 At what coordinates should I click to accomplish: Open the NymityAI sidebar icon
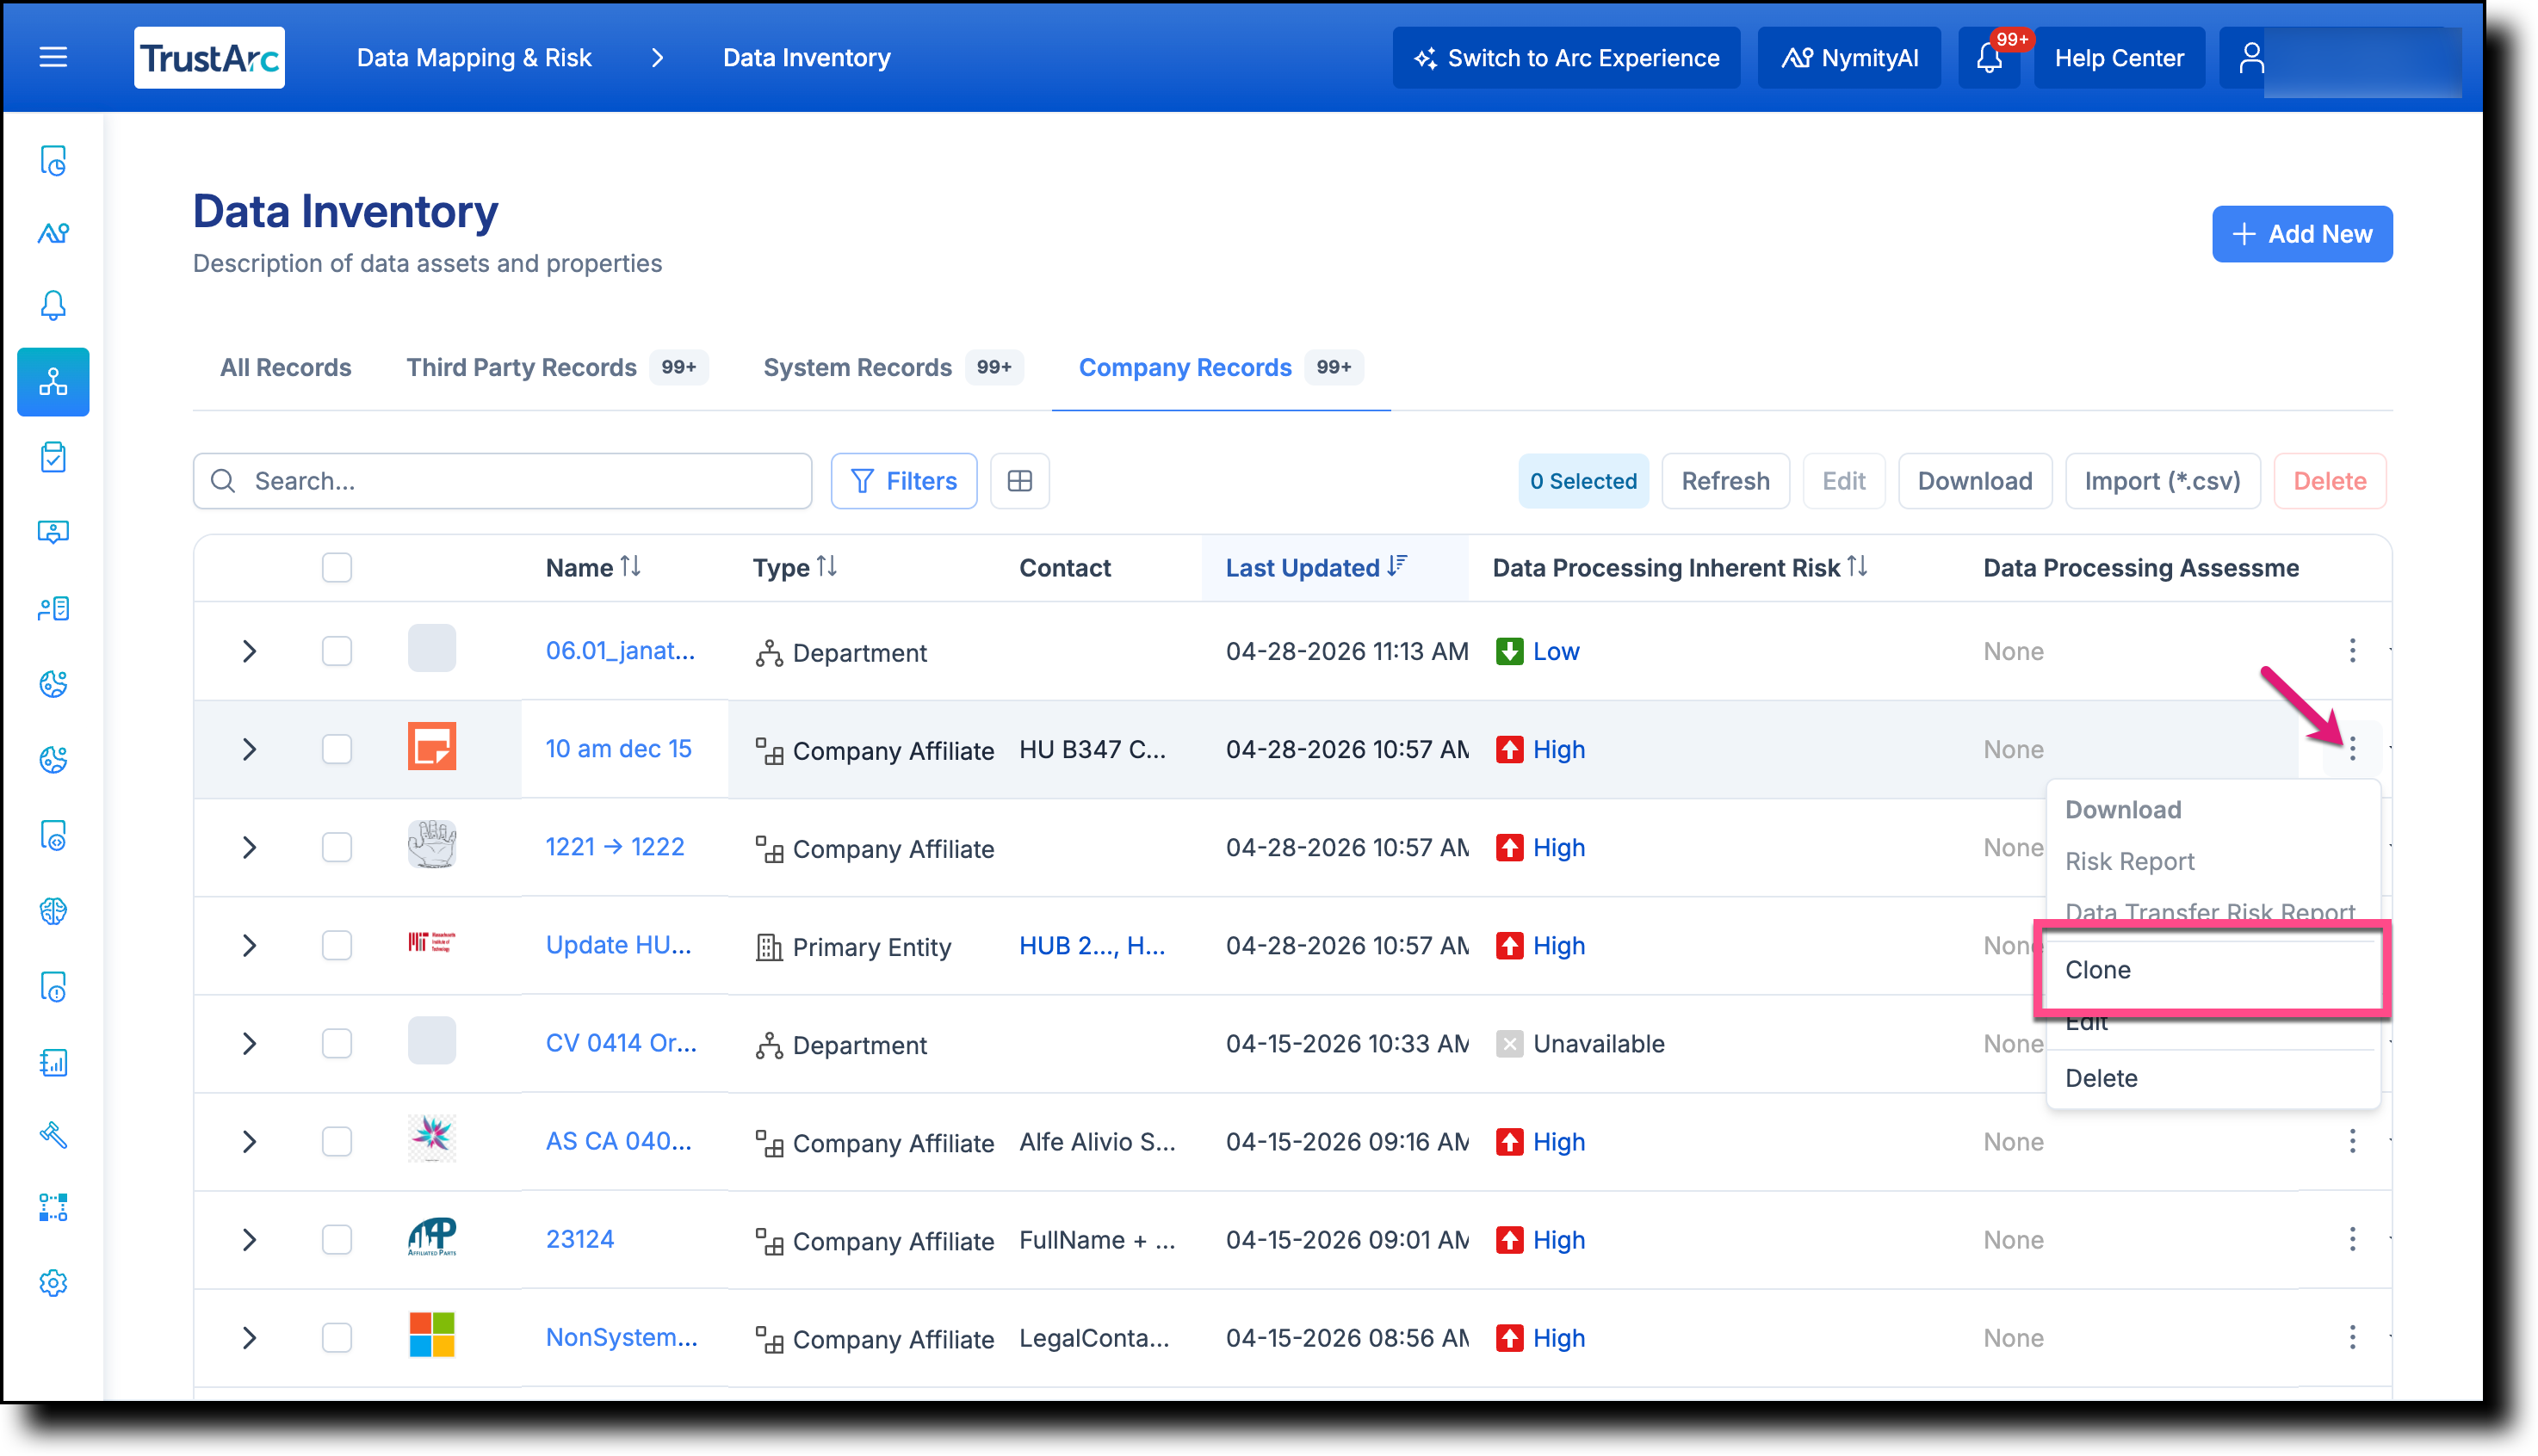[x=53, y=234]
